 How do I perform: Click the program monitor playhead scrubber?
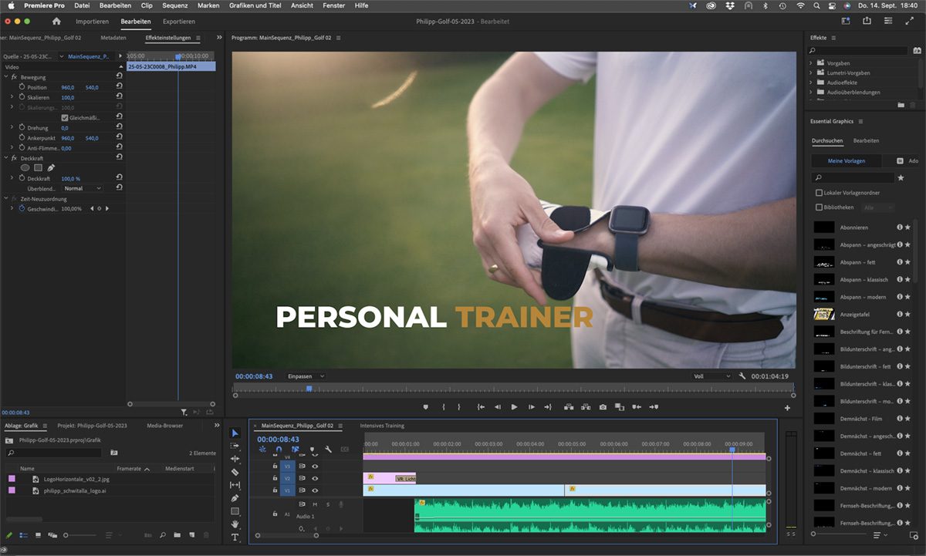tap(309, 389)
